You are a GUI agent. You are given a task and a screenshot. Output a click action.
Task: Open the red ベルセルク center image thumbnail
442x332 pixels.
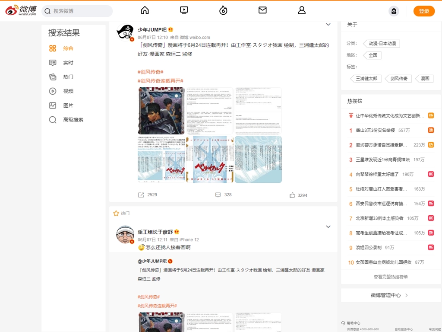click(210, 160)
